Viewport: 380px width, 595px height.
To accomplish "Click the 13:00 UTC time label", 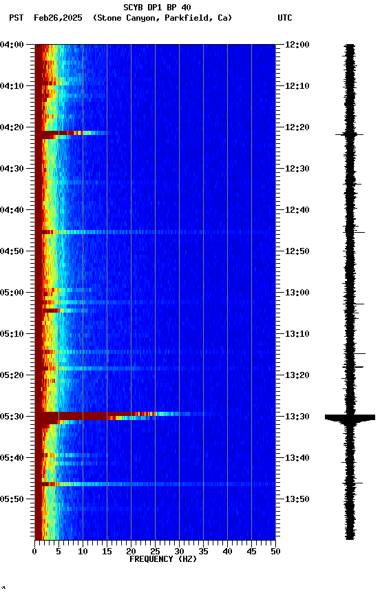I will pyautogui.click(x=297, y=293).
